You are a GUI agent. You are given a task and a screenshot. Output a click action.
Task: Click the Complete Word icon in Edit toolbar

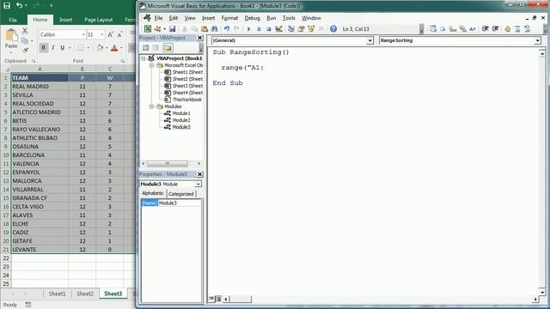click(x=473, y=29)
